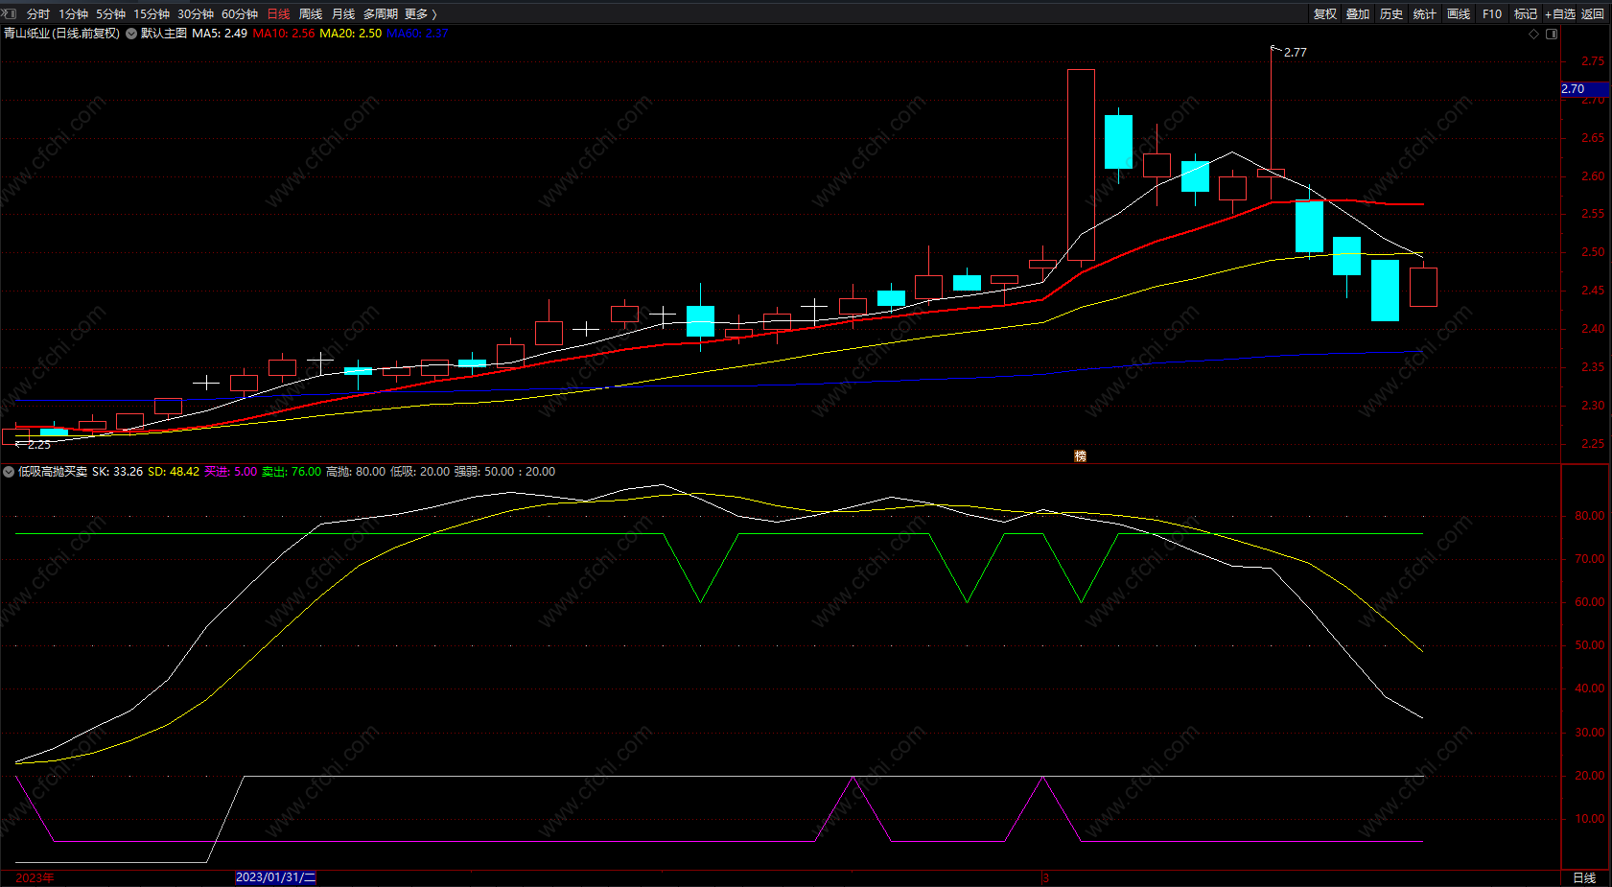Click the 榜 badge icon below the candlesticks
Image resolution: width=1612 pixels, height=887 pixels.
[x=1080, y=455]
